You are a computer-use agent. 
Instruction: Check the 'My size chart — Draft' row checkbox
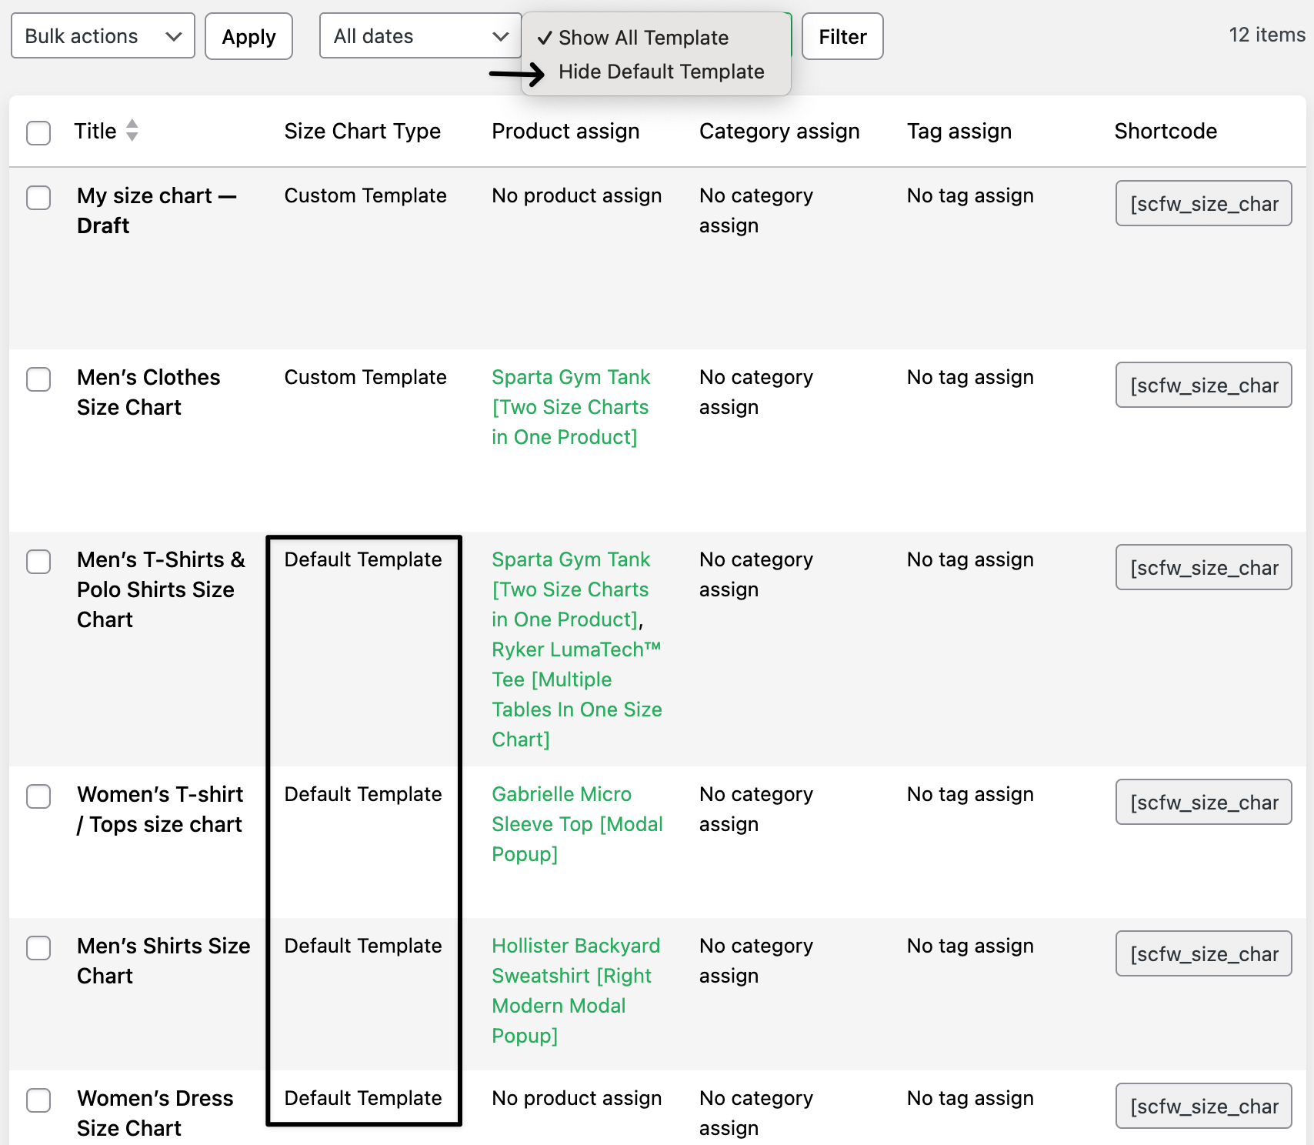click(x=38, y=198)
